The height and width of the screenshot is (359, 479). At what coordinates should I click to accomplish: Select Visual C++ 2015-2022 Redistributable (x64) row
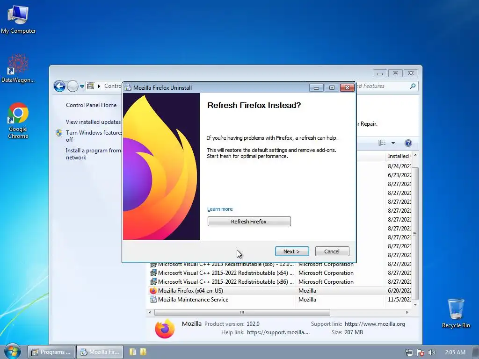pos(280,273)
